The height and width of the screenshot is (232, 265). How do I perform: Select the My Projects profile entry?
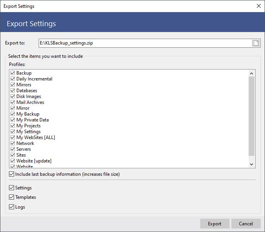(28, 126)
